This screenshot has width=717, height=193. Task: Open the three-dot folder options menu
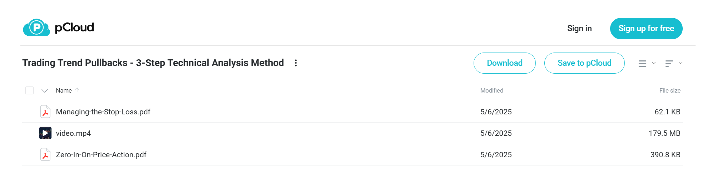point(296,63)
